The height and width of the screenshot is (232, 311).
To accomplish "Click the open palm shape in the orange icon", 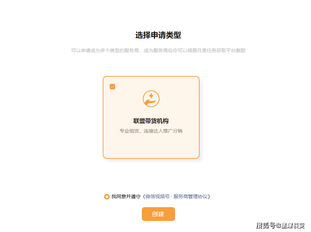I will pos(150,103).
